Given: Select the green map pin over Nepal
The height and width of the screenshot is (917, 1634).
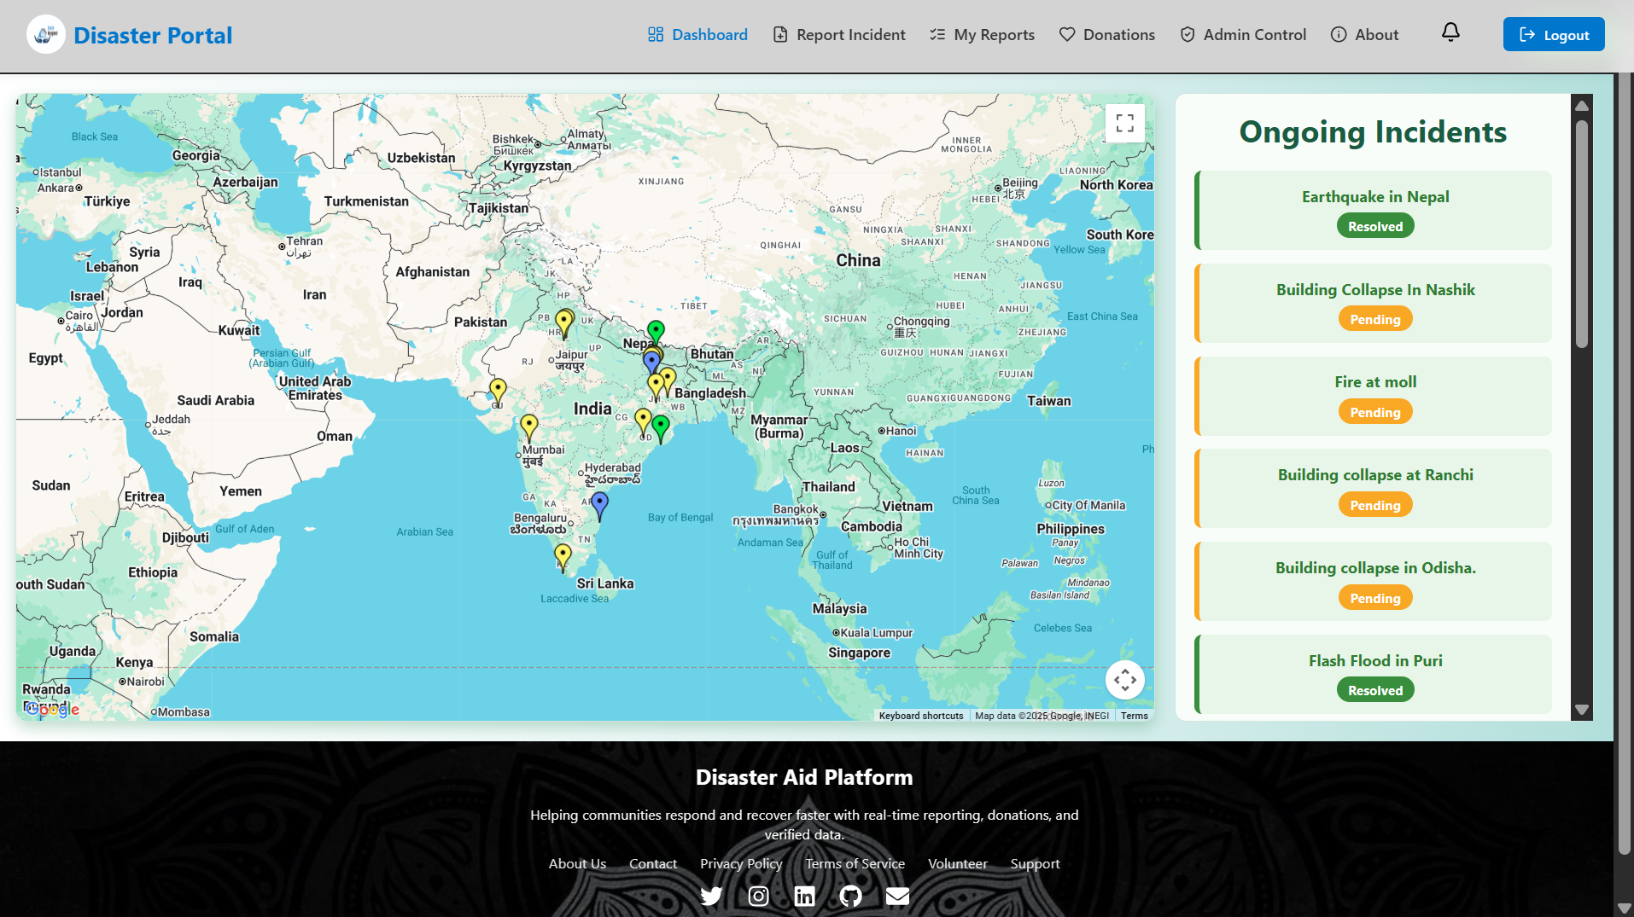Looking at the screenshot, I should coord(656,332).
